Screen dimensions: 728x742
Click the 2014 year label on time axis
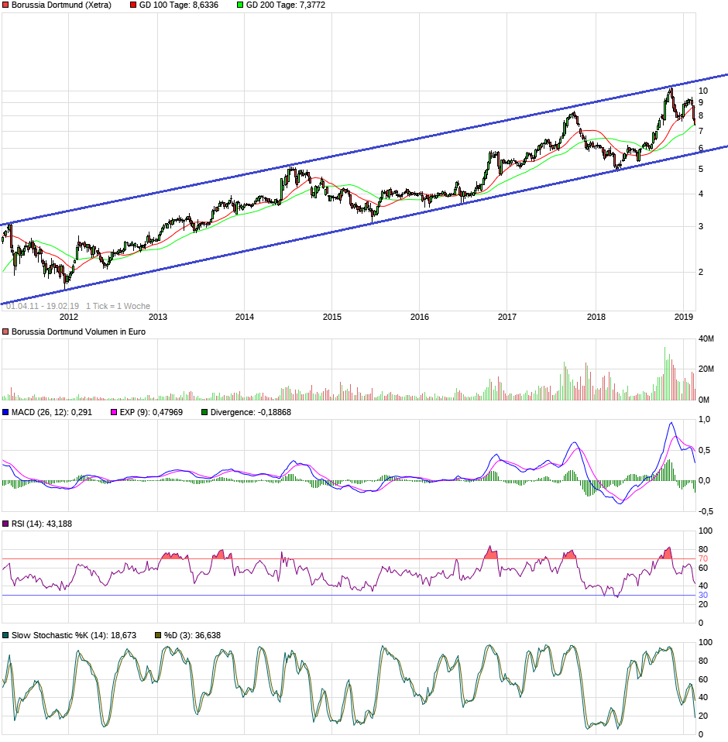(245, 317)
